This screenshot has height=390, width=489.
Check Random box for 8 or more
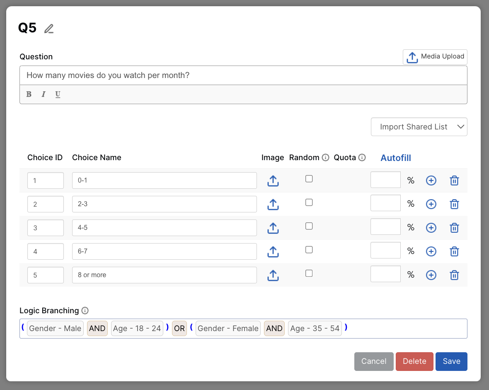click(309, 273)
